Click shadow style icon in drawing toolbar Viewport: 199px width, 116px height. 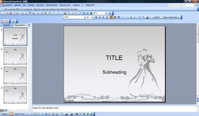point(87,114)
